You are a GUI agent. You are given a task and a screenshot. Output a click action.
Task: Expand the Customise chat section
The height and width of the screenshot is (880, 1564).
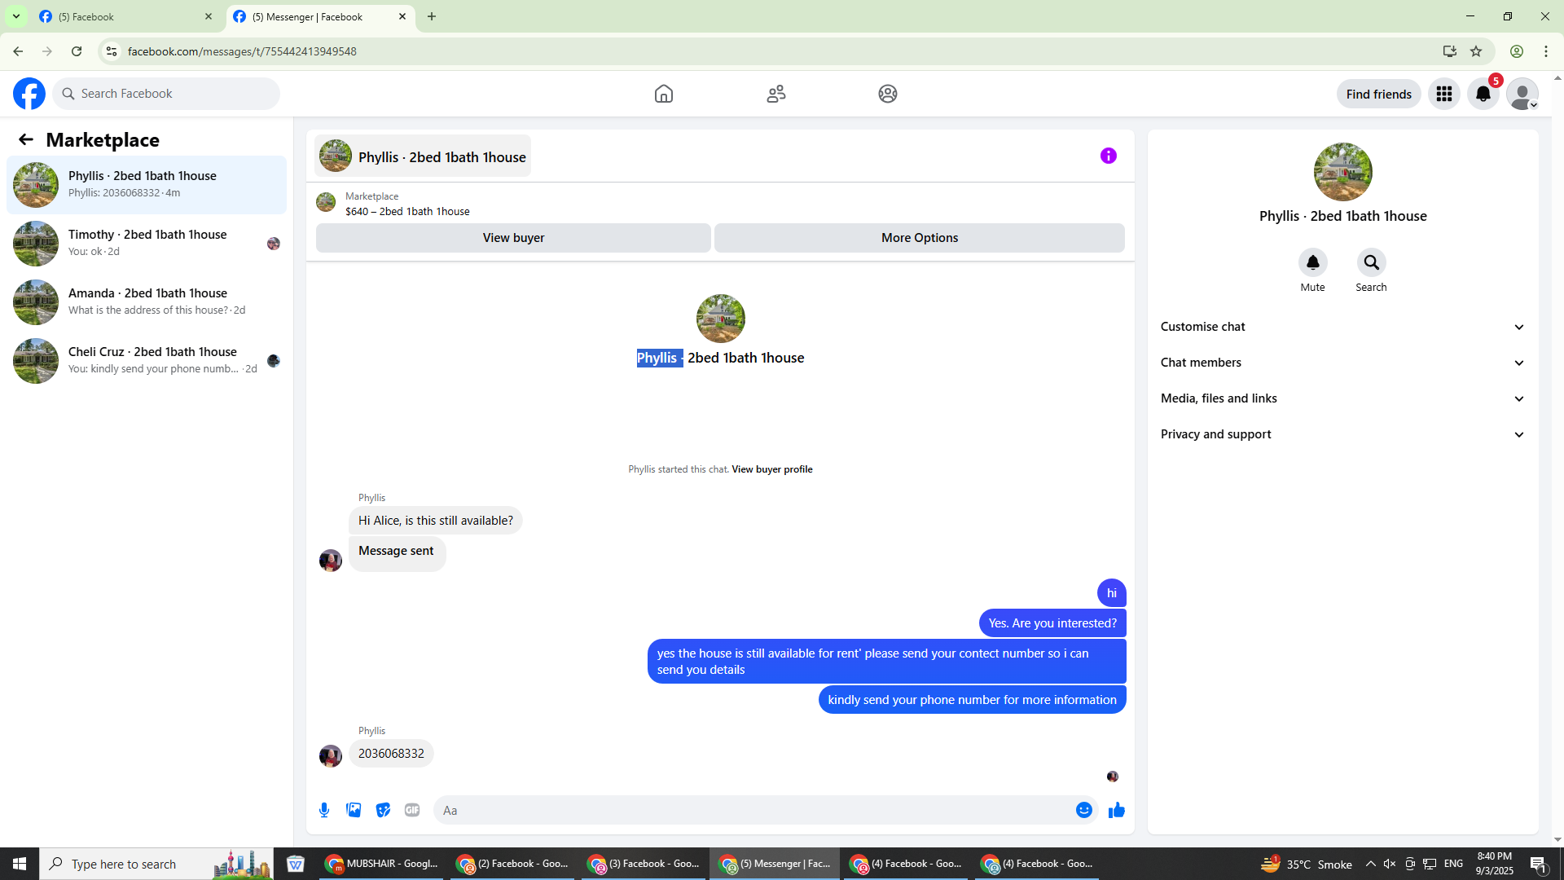tap(1342, 327)
